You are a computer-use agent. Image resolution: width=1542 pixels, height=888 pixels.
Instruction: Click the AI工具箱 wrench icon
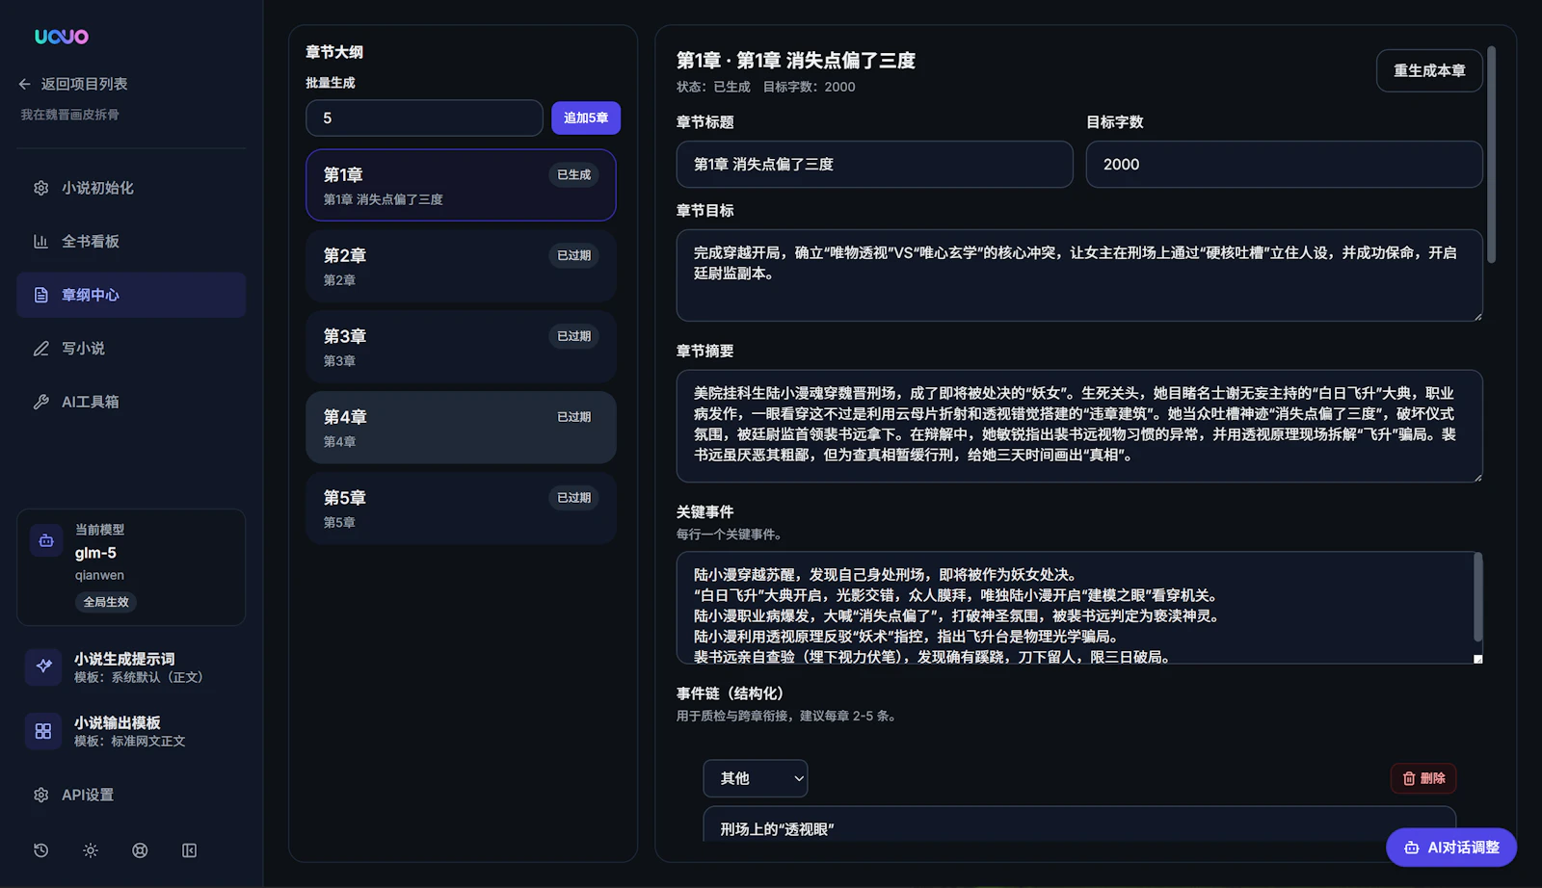click(40, 402)
